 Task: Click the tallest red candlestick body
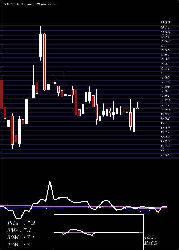tap(44, 62)
